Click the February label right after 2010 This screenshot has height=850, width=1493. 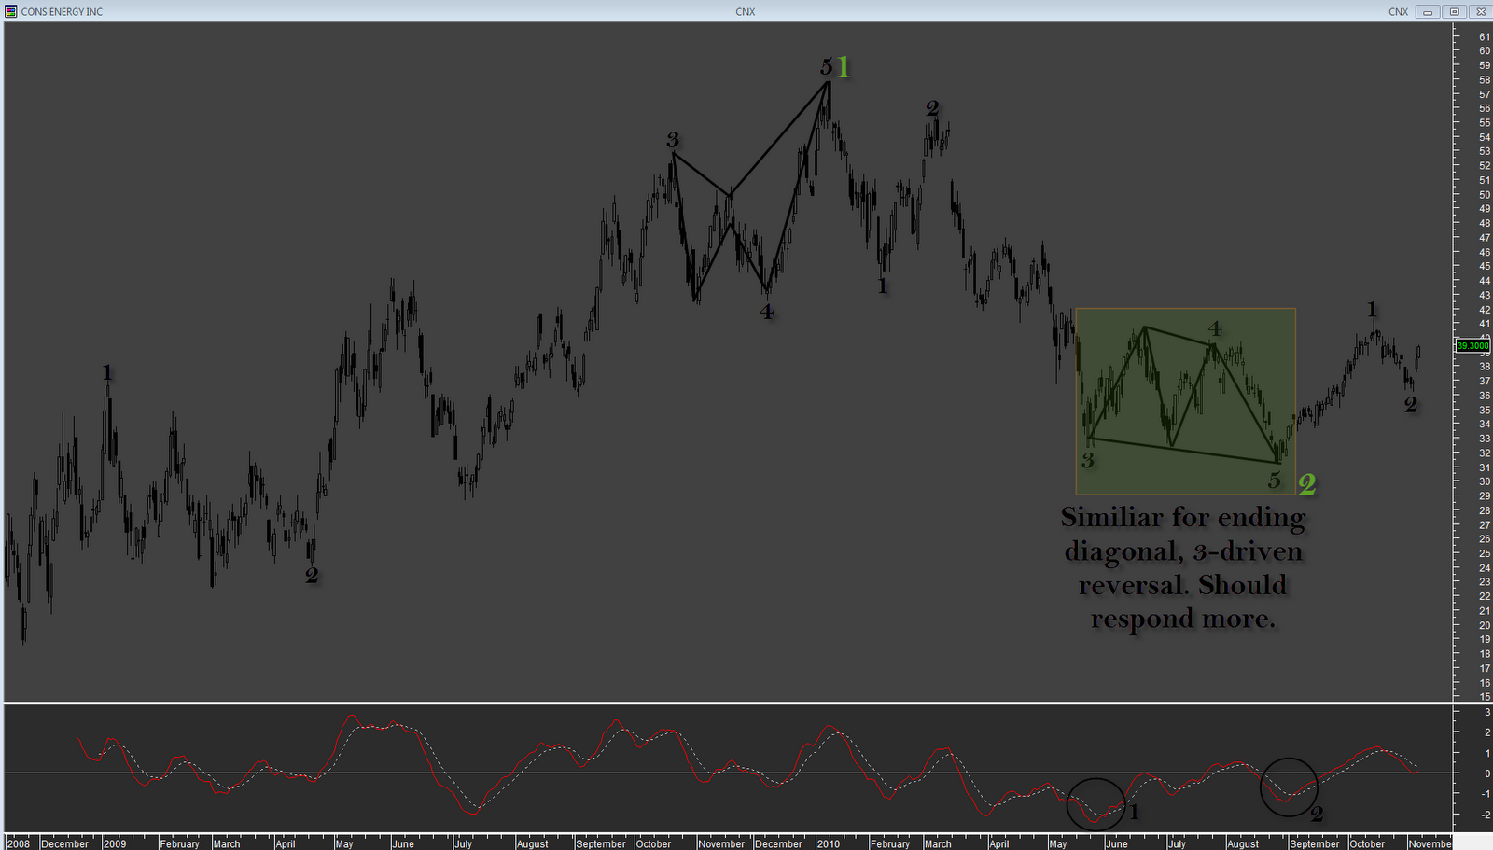pyautogui.click(x=890, y=843)
